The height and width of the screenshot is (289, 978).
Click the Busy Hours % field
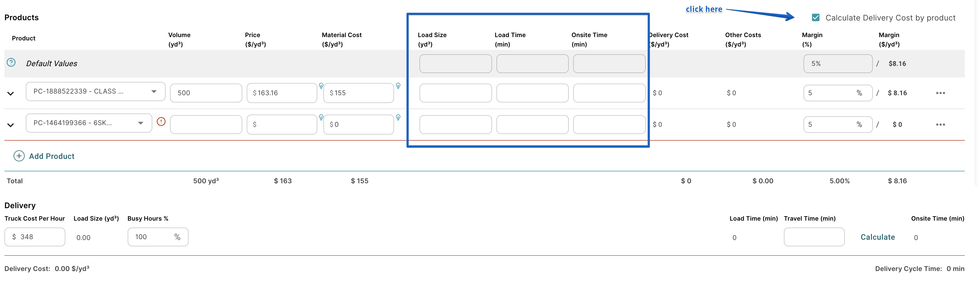pos(152,237)
